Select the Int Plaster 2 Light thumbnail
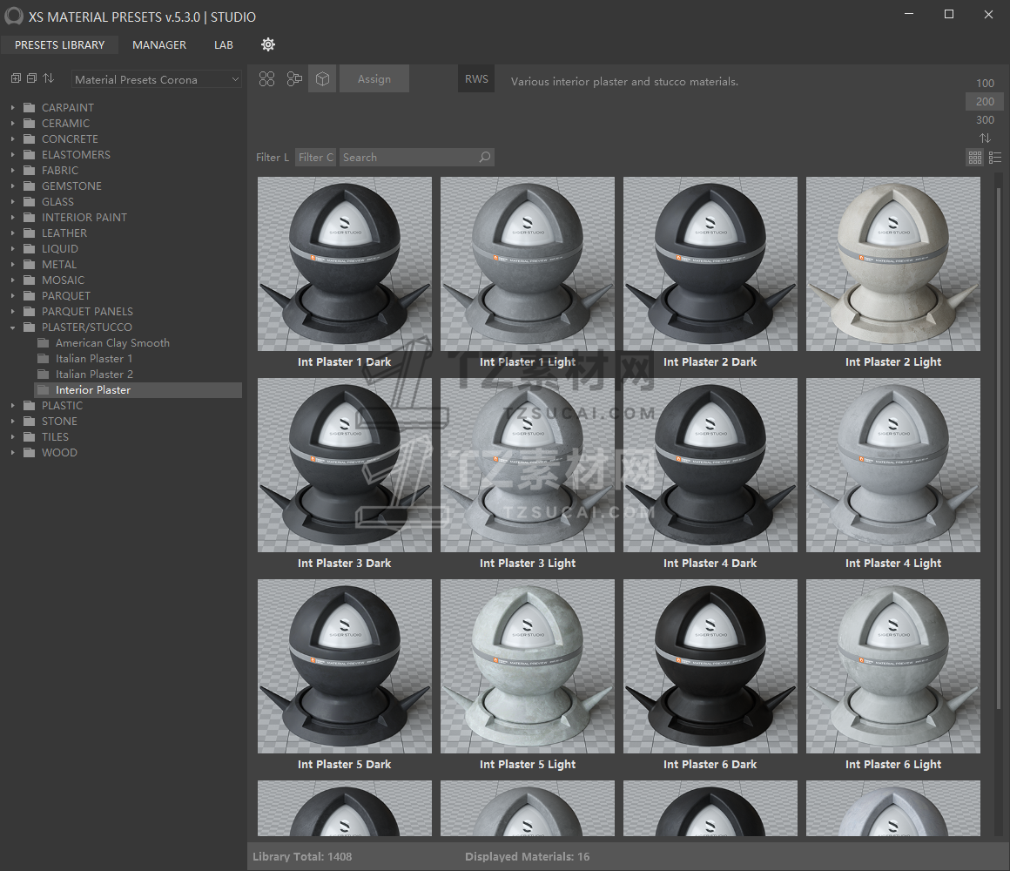This screenshot has height=871, width=1010. pos(892,264)
